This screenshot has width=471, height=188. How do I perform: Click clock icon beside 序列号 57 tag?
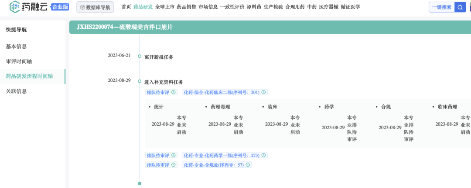coord(248,165)
